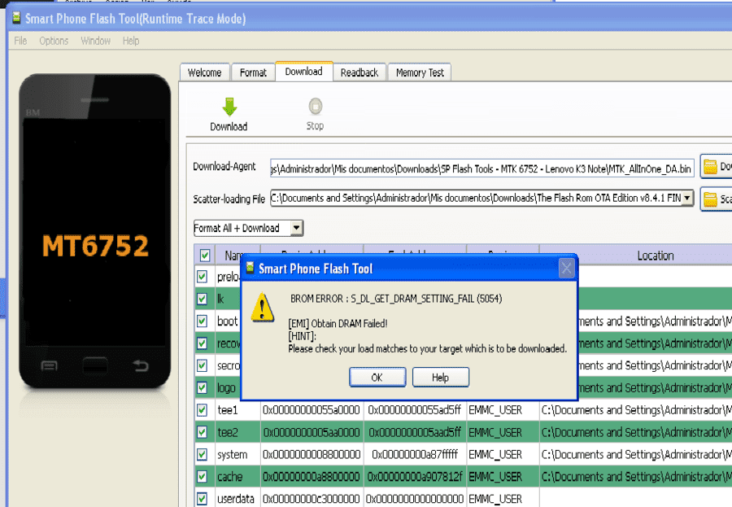Switch to the Readback tab
This screenshot has width=732, height=507.
359,72
